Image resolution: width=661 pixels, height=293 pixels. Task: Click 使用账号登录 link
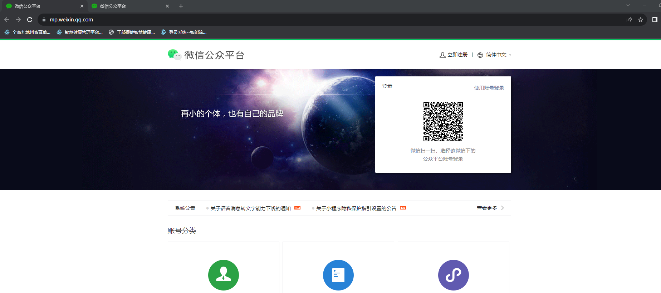click(489, 88)
